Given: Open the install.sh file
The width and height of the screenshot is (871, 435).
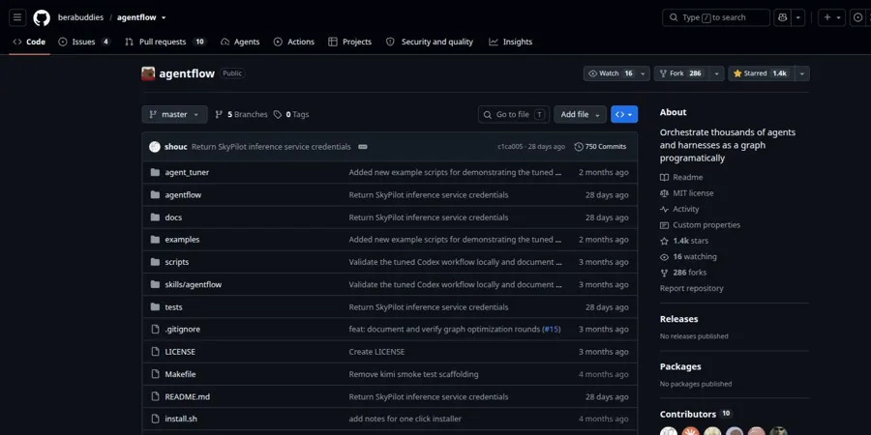Looking at the screenshot, I should coord(181,419).
